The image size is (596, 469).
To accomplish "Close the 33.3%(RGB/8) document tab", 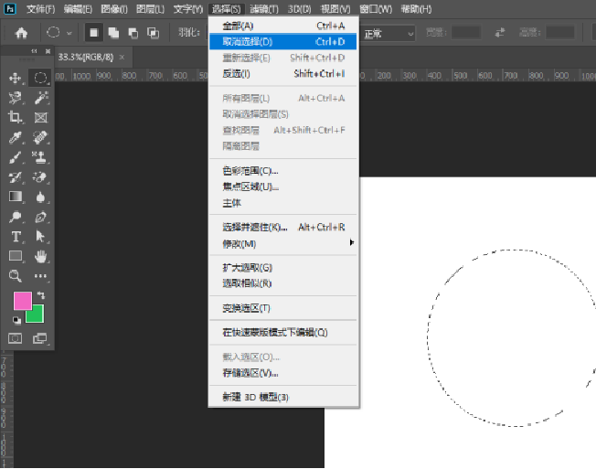I will 122,57.
